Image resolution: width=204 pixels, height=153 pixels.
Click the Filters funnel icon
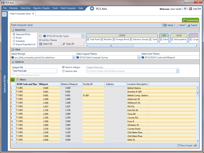tap(17, 80)
